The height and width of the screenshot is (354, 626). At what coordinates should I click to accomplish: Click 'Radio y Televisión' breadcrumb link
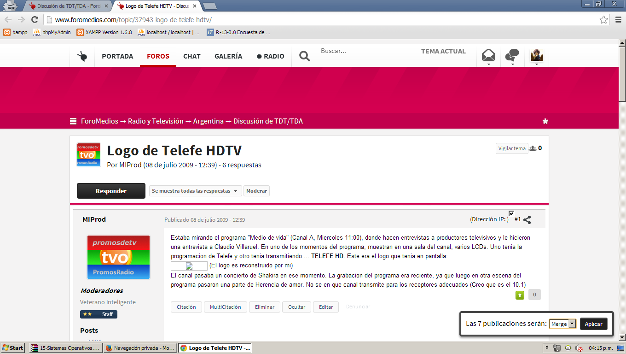156,121
